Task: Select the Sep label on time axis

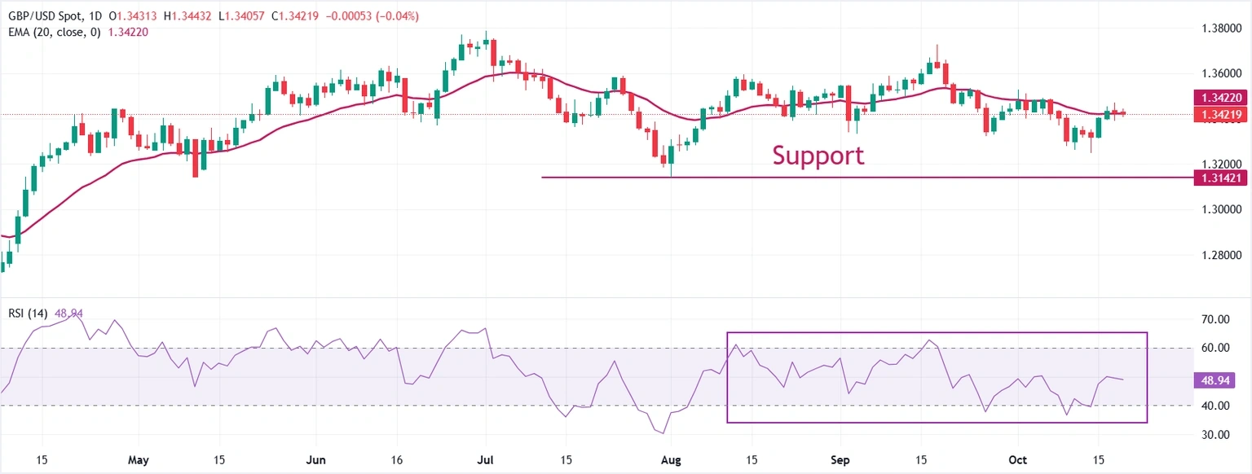Action: click(x=841, y=460)
